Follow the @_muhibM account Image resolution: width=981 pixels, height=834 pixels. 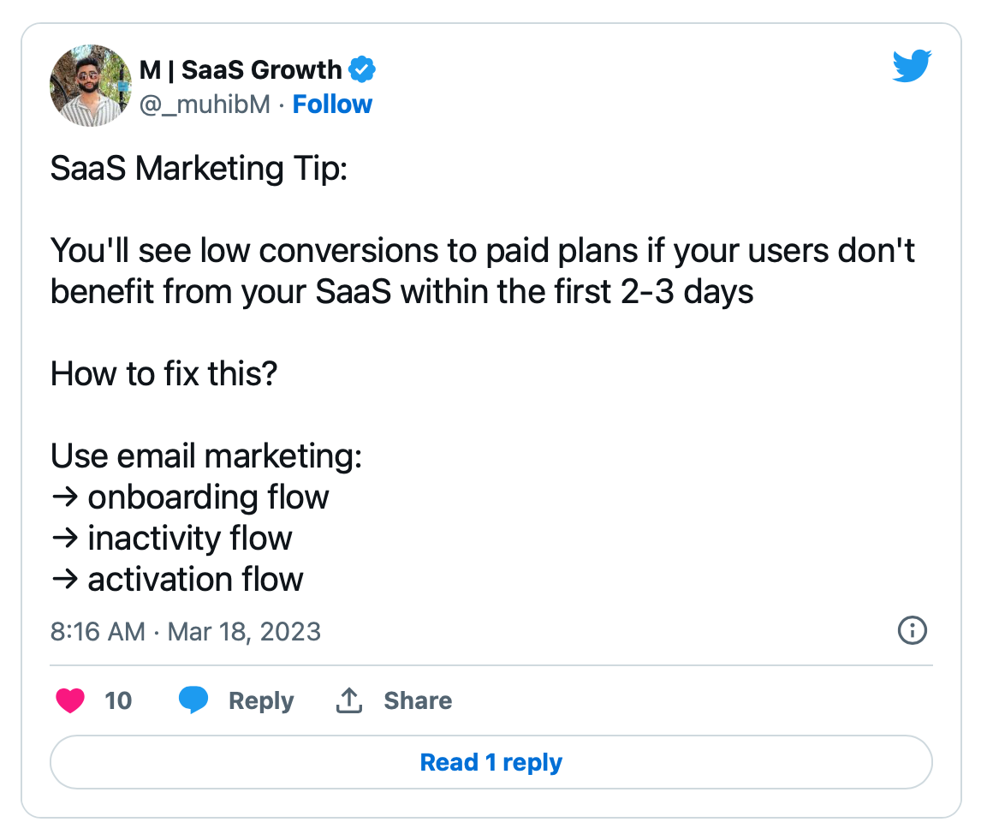click(332, 104)
